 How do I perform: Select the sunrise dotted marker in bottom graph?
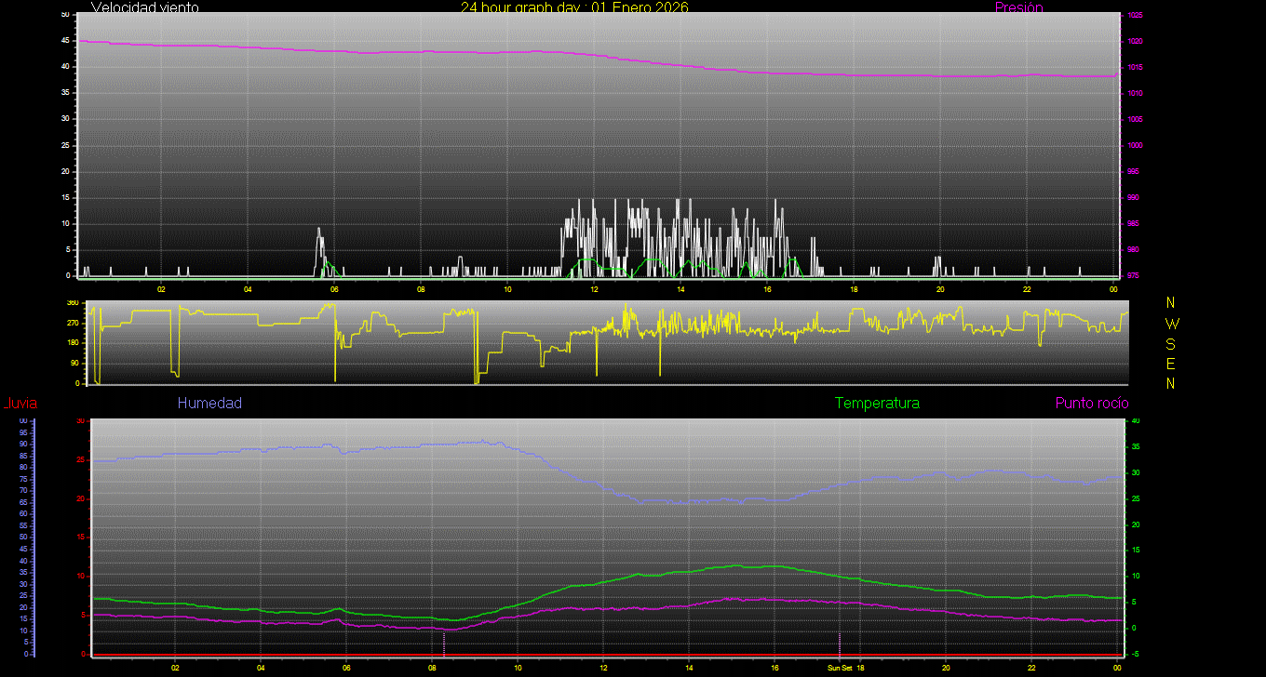click(x=444, y=644)
